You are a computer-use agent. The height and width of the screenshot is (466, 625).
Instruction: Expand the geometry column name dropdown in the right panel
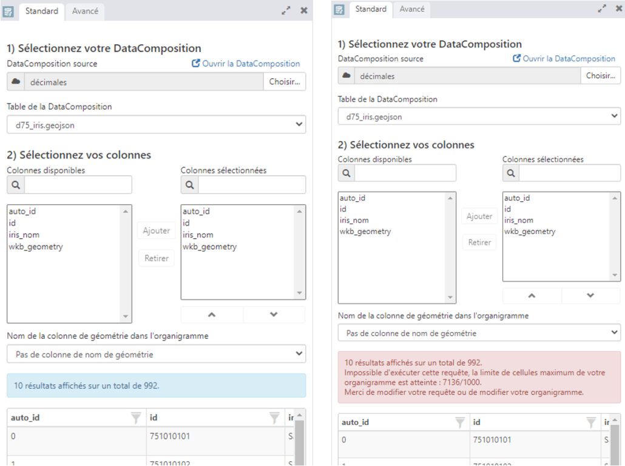[x=479, y=333]
